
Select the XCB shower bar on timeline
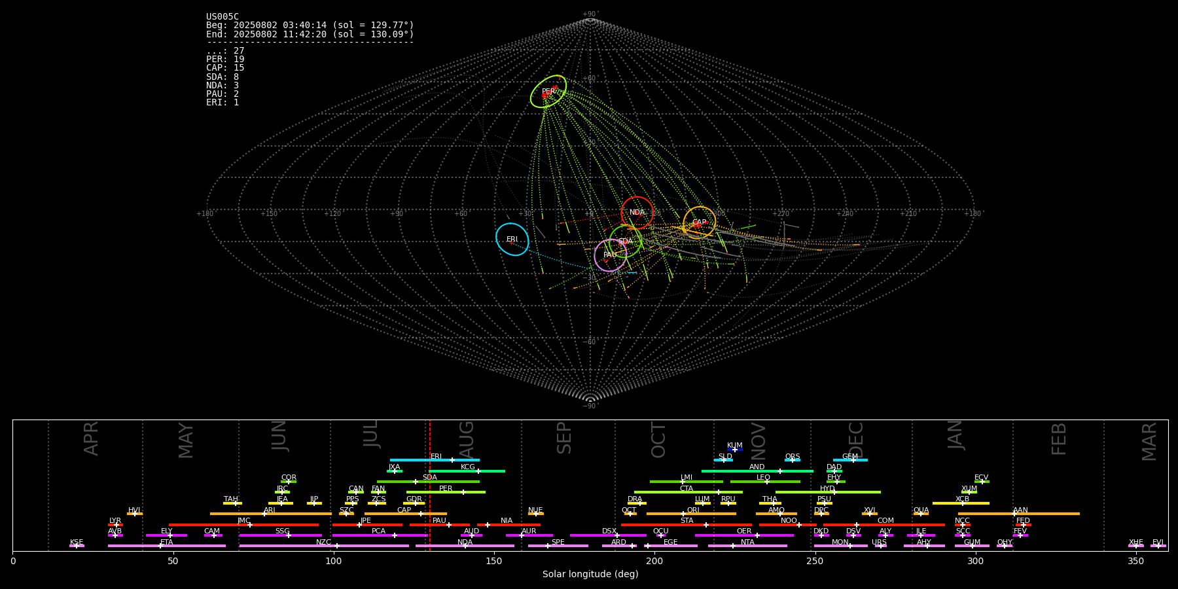[961, 503]
